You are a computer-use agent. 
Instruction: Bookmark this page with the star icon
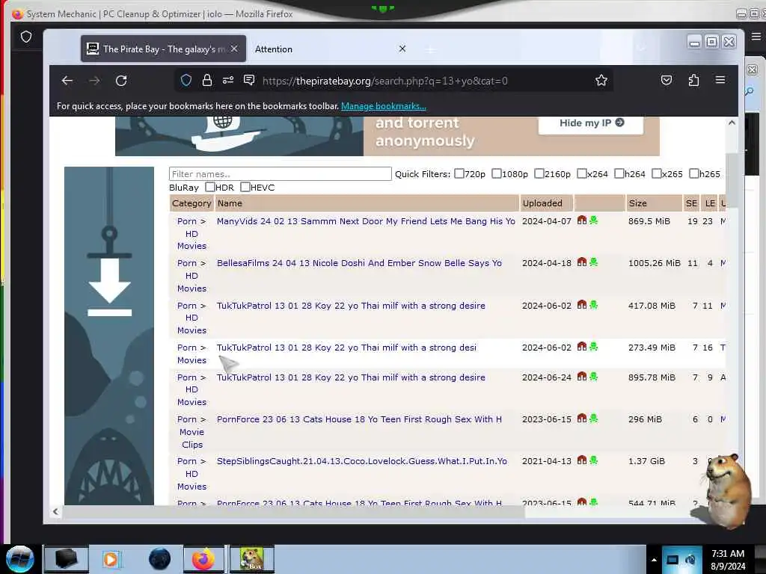601,80
